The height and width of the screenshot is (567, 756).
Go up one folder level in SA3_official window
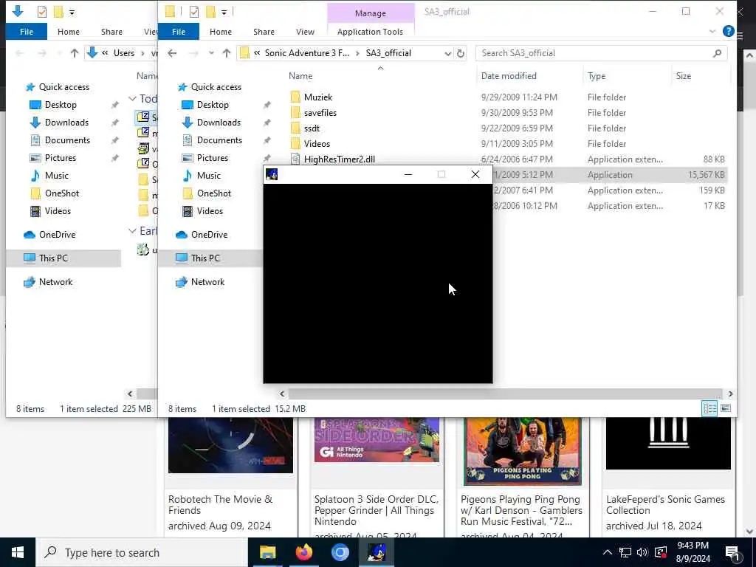tap(226, 53)
